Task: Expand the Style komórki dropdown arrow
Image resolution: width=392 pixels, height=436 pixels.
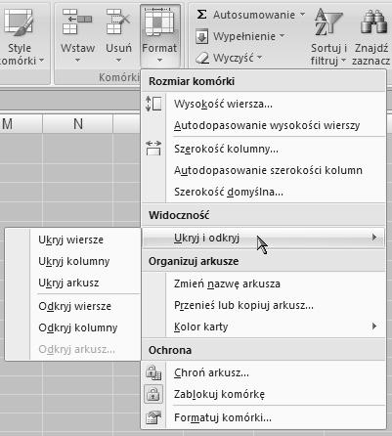Action: click(x=42, y=61)
